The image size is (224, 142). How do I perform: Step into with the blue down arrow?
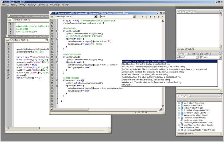(159, 17)
